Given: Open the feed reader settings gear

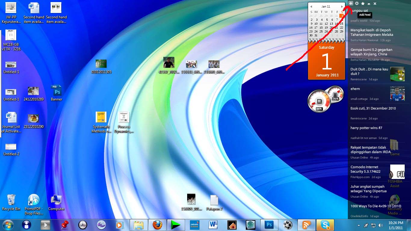Looking at the screenshot, I should click(357, 3).
